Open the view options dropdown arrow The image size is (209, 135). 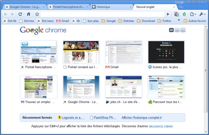point(183,30)
